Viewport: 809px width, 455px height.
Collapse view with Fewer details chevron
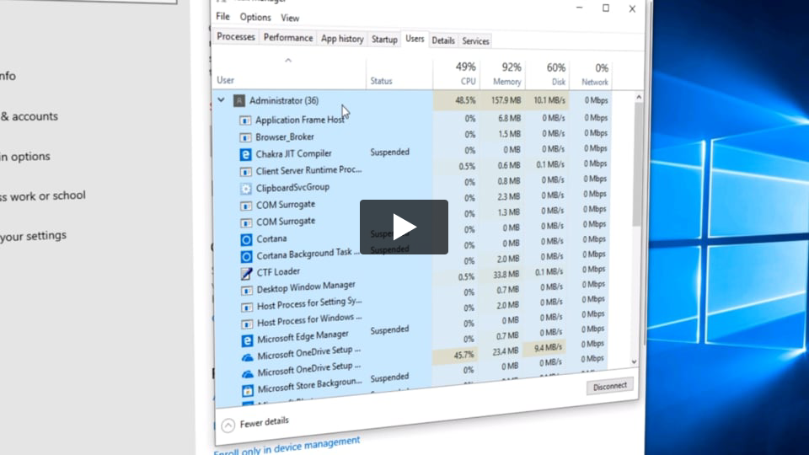(228, 426)
